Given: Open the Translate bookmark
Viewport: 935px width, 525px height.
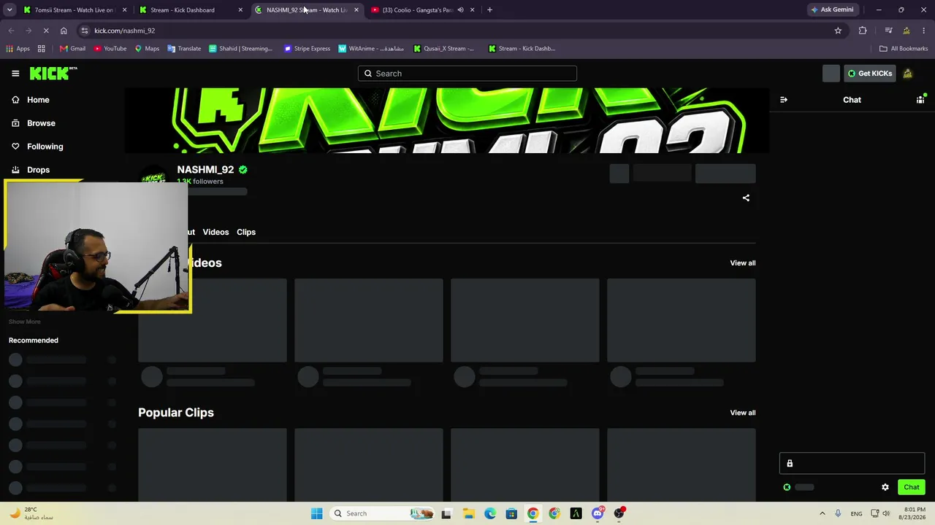Looking at the screenshot, I should point(184,49).
